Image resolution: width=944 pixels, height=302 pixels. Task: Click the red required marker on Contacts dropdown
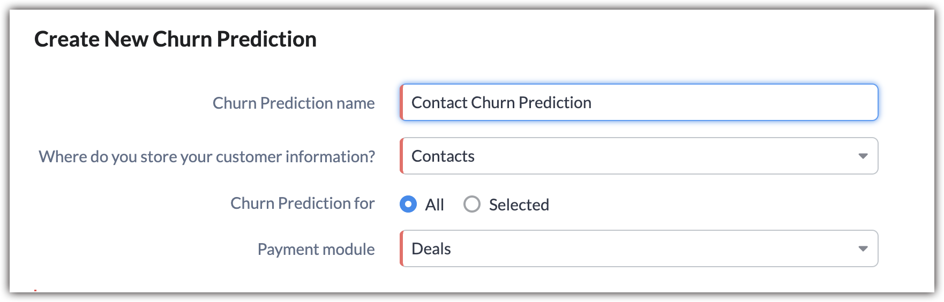coord(401,156)
